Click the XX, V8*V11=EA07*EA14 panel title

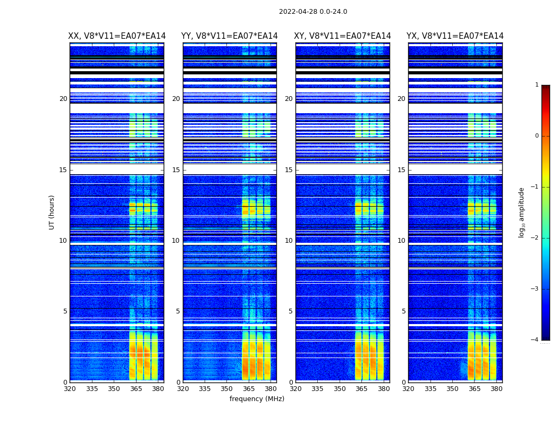click(x=117, y=36)
